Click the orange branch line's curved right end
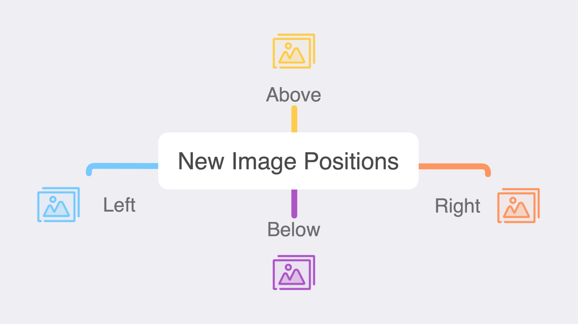Image resolution: width=578 pixels, height=324 pixels. point(487,170)
